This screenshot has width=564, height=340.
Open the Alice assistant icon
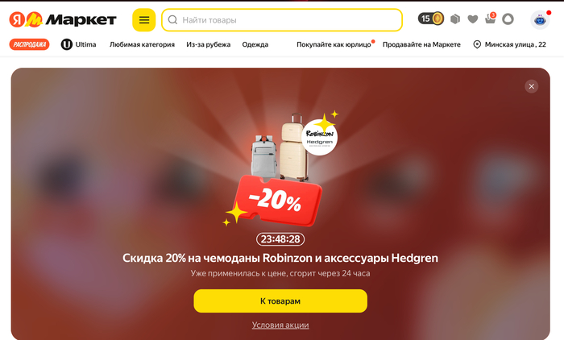tap(508, 19)
